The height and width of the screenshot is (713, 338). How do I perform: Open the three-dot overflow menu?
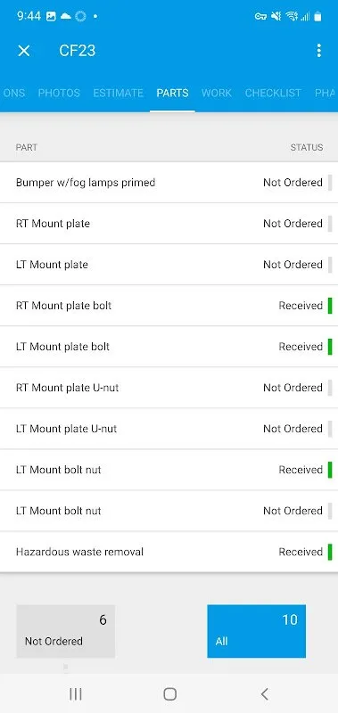click(319, 51)
